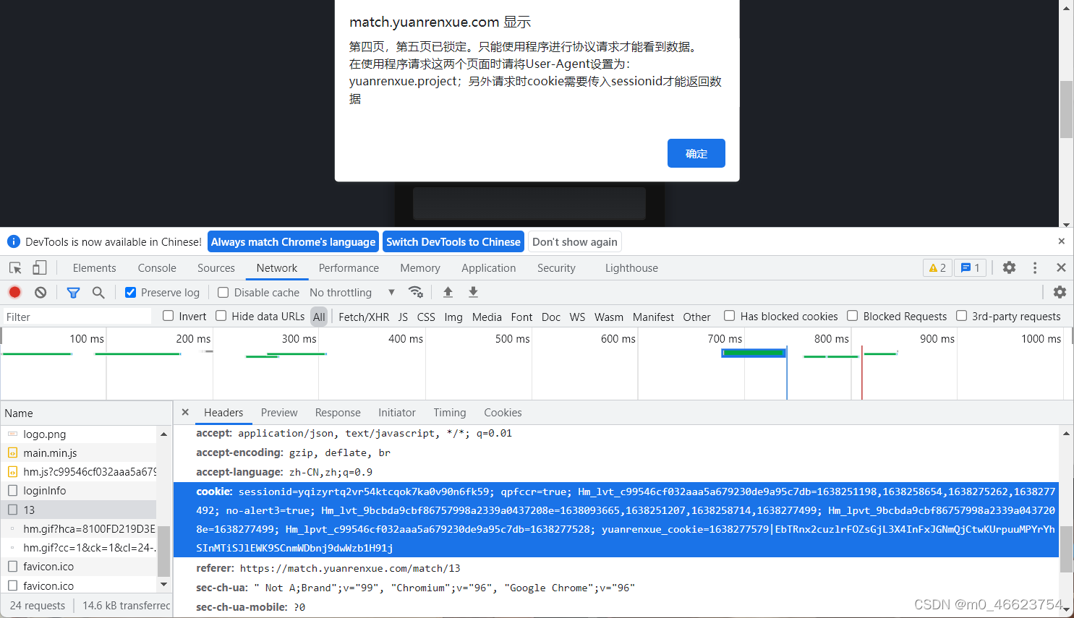Filter by Fetch/XHR type
This screenshot has width=1074, height=618.
point(364,317)
